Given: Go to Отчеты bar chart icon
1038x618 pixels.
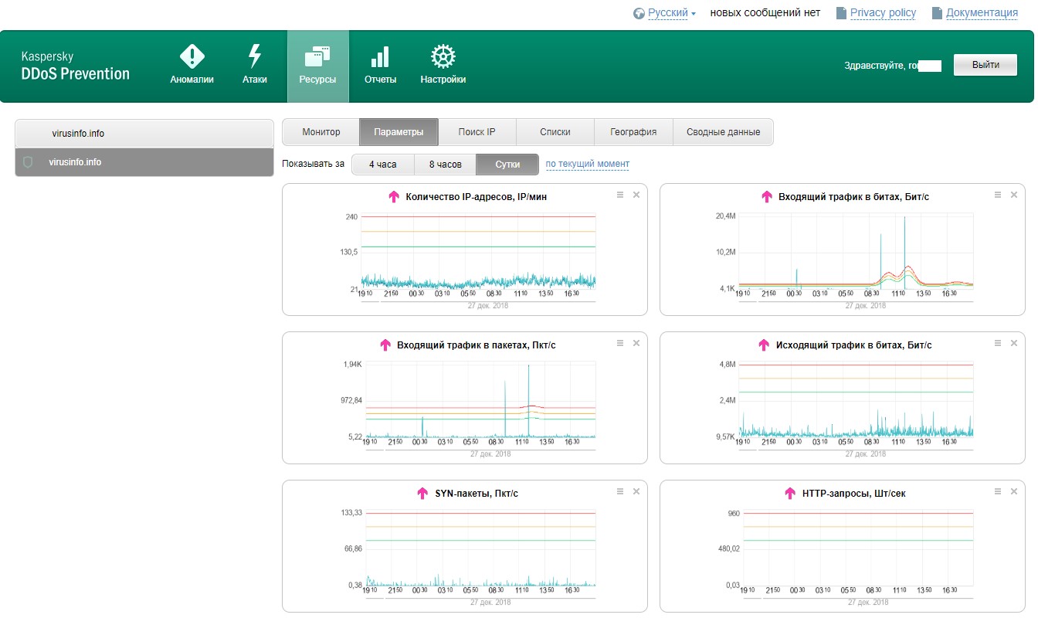Looking at the screenshot, I should tap(380, 57).
